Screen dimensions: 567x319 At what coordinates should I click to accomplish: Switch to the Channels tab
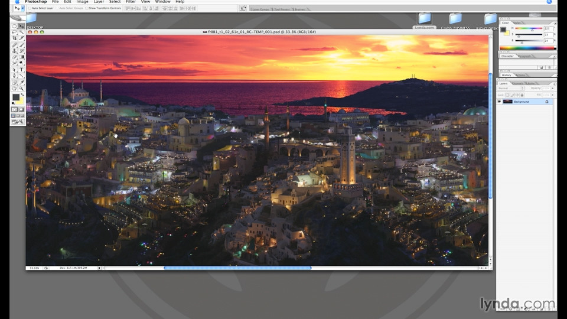point(517,83)
